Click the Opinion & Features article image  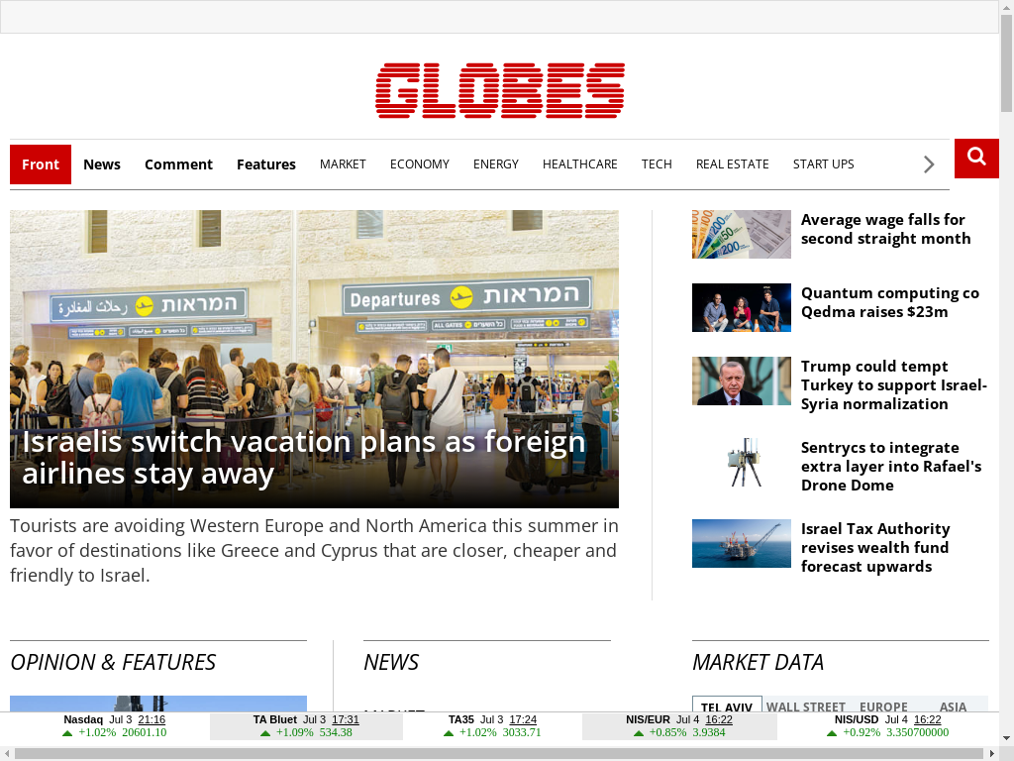(x=158, y=704)
